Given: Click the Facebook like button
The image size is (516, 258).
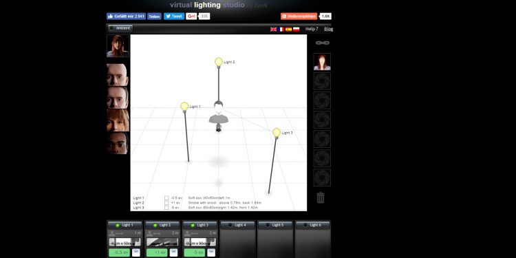Looking at the screenshot, I should pyautogui.click(x=126, y=16).
